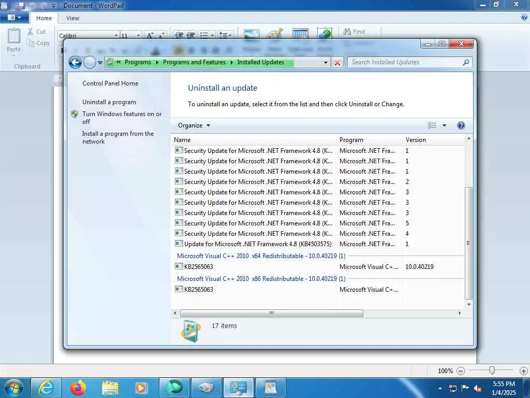Click scroll-down arrow of the updates list

tap(468, 304)
